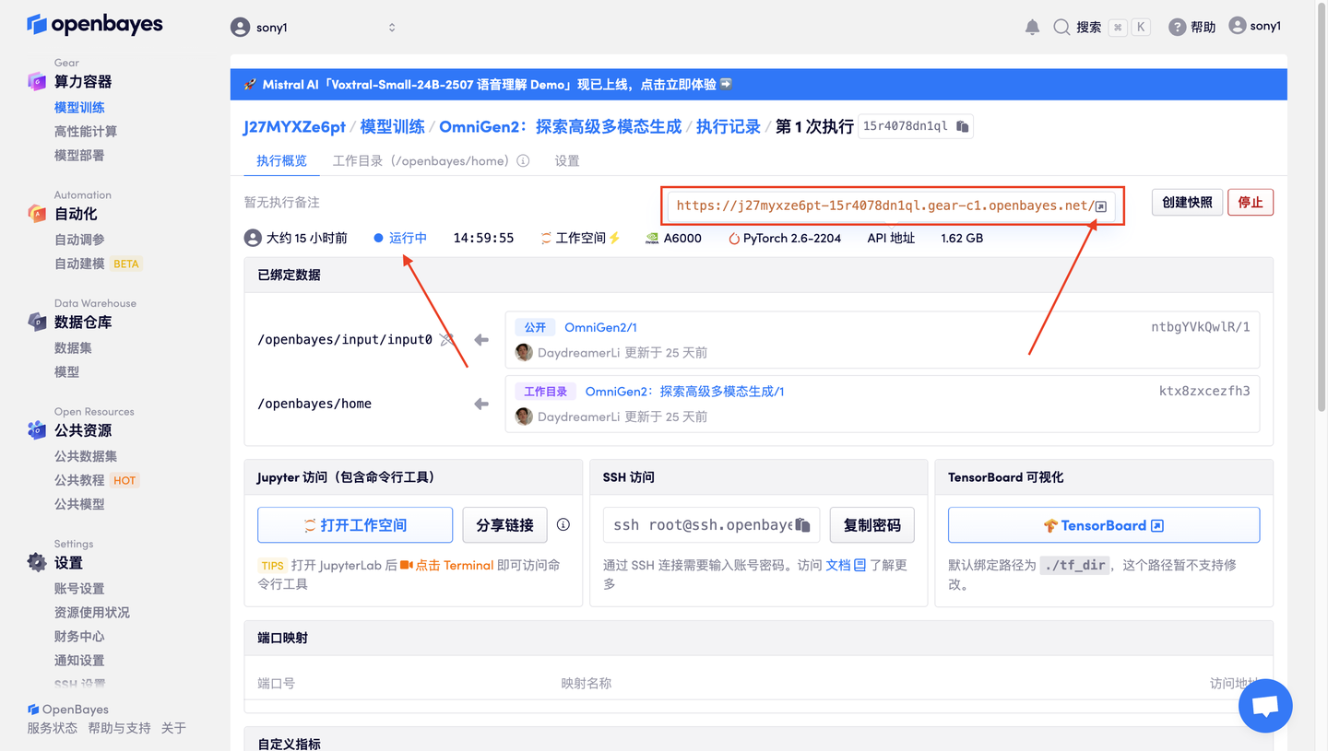Viewport: 1328px width, 751px height.
Task: Open 资源使用状况 in sidebar
Action: point(92,612)
